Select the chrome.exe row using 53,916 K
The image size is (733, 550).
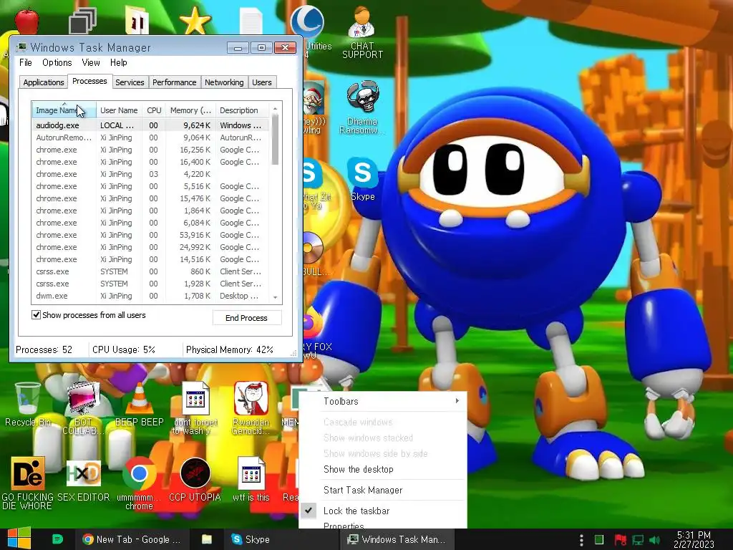(x=150, y=235)
